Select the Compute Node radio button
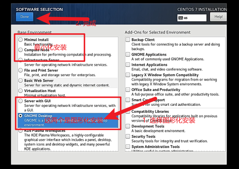This screenshot has height=169, width=239. click(21, 50)
